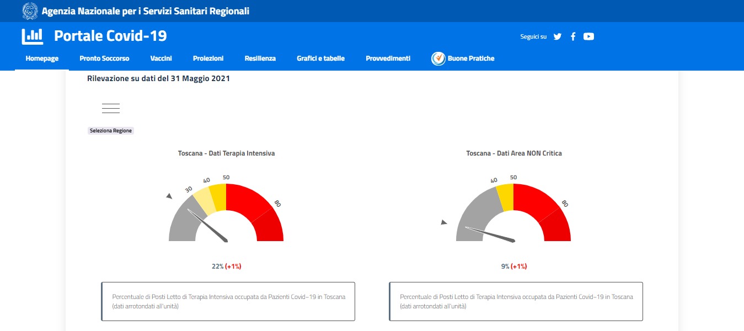Open the Vaccini menu item
Image resolution: width=744 pixels, height=331 pixels.
161,58
